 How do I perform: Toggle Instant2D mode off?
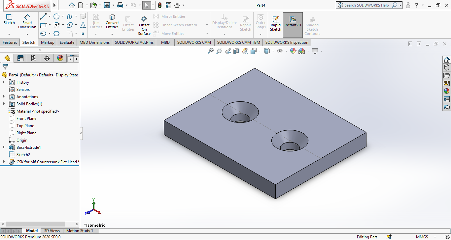click(x=293, y=21)
